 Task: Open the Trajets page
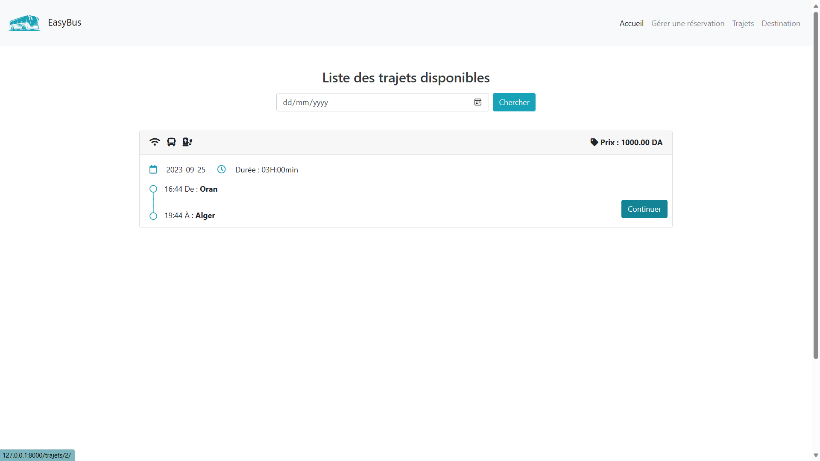pos(743,23)
